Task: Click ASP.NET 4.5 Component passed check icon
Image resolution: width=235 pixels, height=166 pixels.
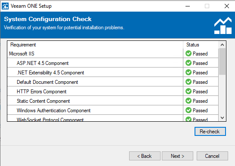Action: (x=189, y=63)
